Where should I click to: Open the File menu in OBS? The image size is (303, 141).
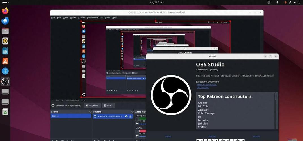pyautogui.click(x=53, y=17)
